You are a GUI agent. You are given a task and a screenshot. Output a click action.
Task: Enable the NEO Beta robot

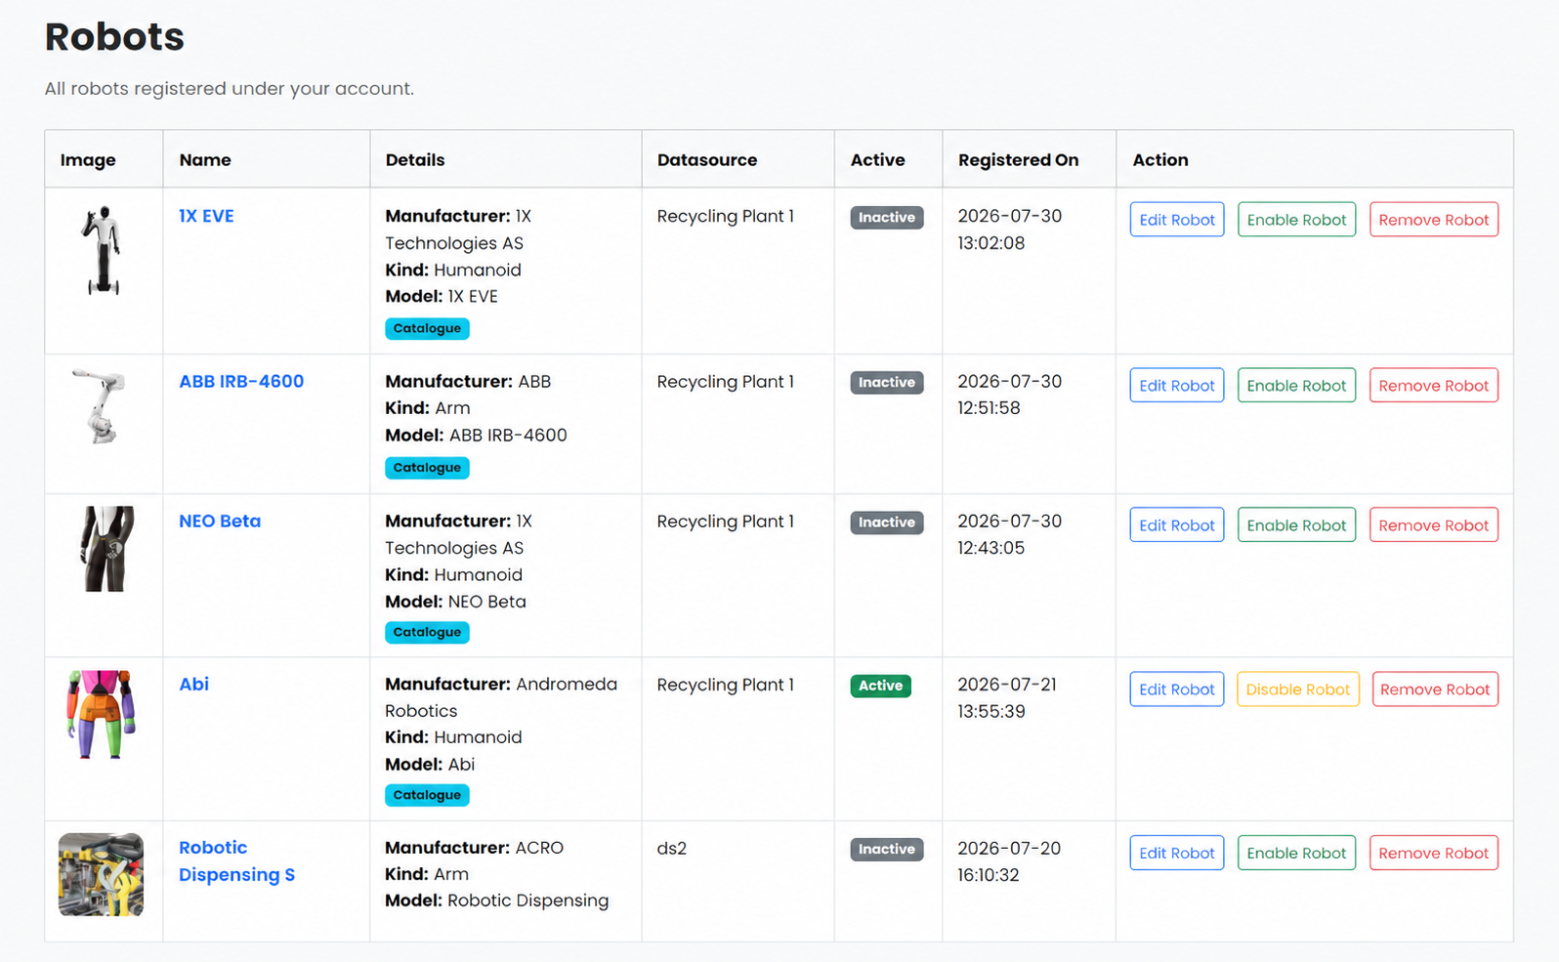coord(1296,524)
